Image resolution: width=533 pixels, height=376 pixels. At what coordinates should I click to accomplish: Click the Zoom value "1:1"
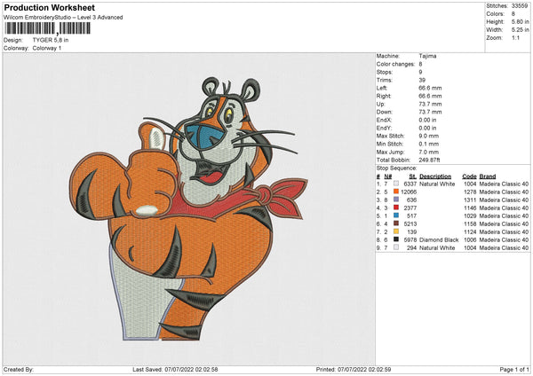coord(515,37)
